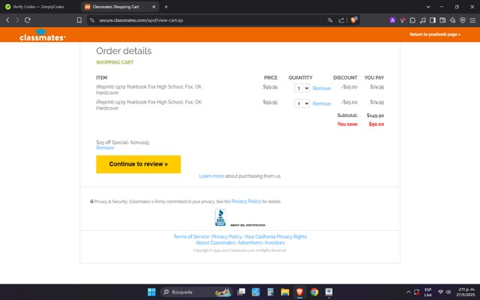
Task: Open the footer Privacy Policy link
Action: point(226,237)
